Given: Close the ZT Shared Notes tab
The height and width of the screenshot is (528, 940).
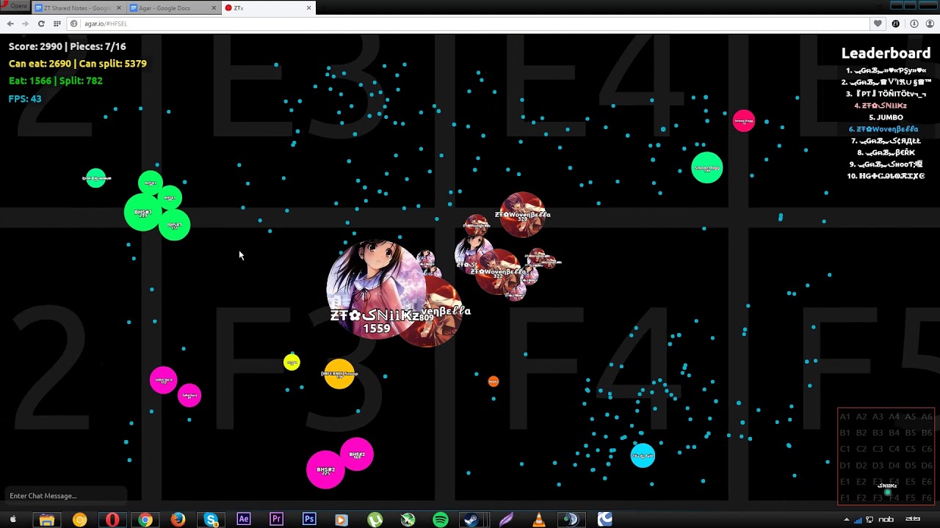Looking at the screenshot, I should click(x=119, y=8).
